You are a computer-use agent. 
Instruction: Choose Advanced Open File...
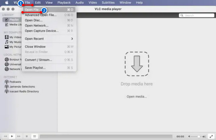click(49, 15)
